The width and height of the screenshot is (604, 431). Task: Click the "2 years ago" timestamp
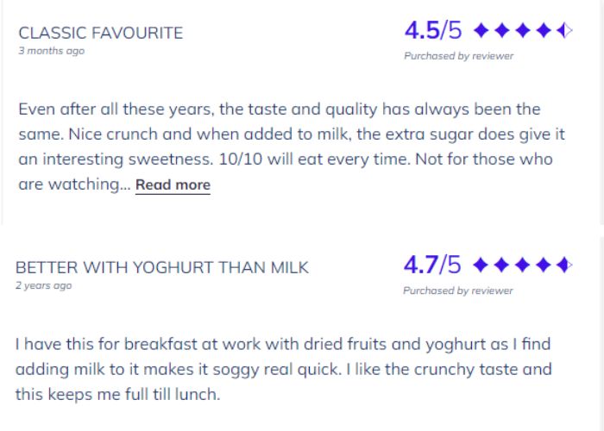click(x=44, y=285)
